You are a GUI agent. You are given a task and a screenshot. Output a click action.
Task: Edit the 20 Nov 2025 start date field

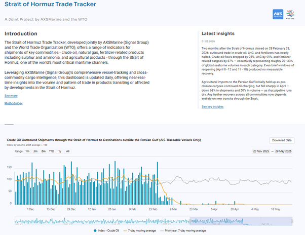[x=261, y=151]
